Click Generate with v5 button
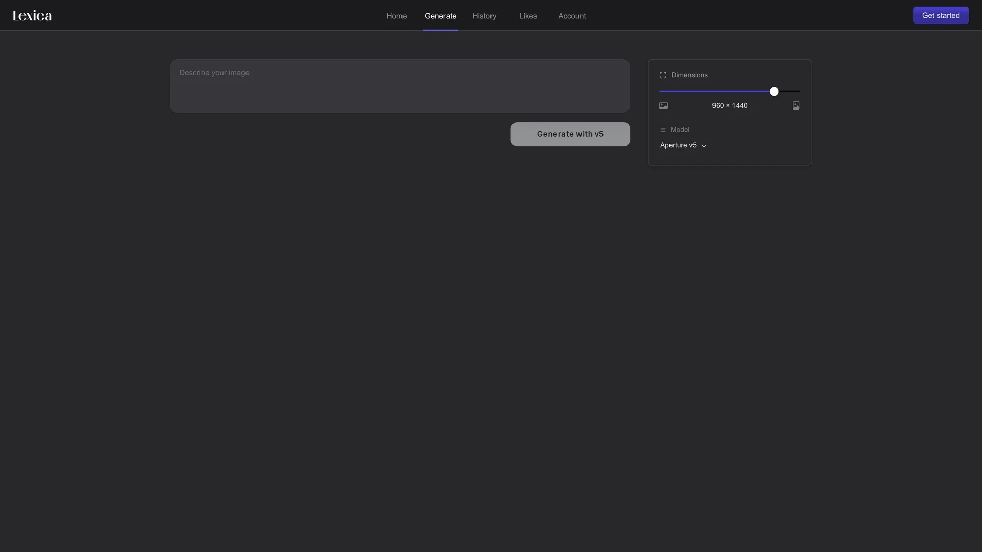 [570, 134]
